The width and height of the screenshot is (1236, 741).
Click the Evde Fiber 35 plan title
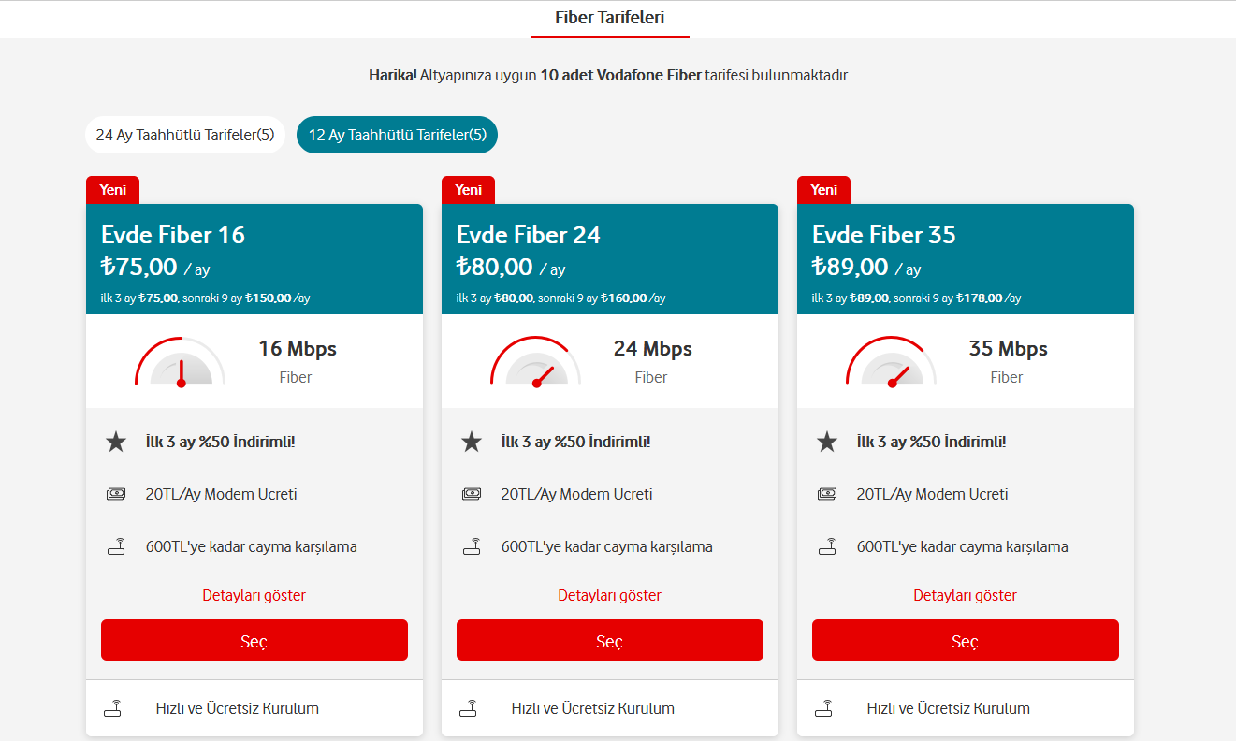coord(884,235)
